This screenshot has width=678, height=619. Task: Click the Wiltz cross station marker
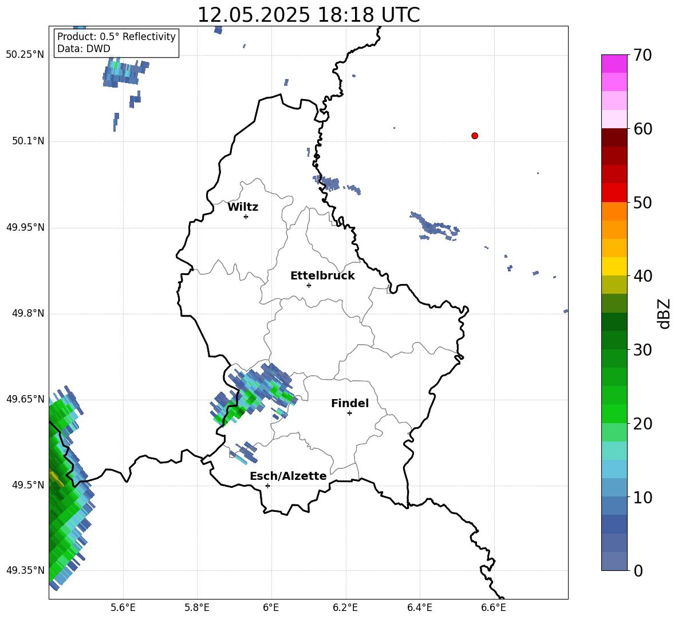pyautogui.click(x=246, y=216)
